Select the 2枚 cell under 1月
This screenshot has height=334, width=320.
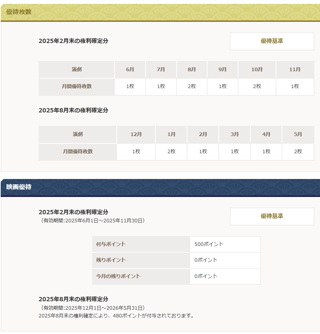171,152
